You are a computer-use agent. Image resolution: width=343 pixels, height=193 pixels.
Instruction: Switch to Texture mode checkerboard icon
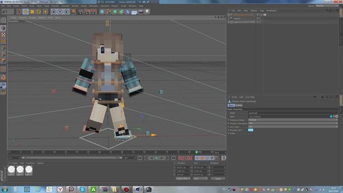click(3, 35)
